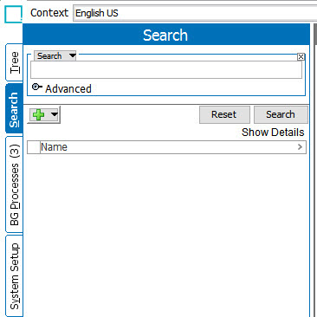
Task: Open the System Setup side tab
Action: click(14, 276)
